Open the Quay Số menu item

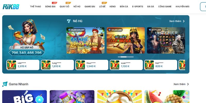(64, 6)
